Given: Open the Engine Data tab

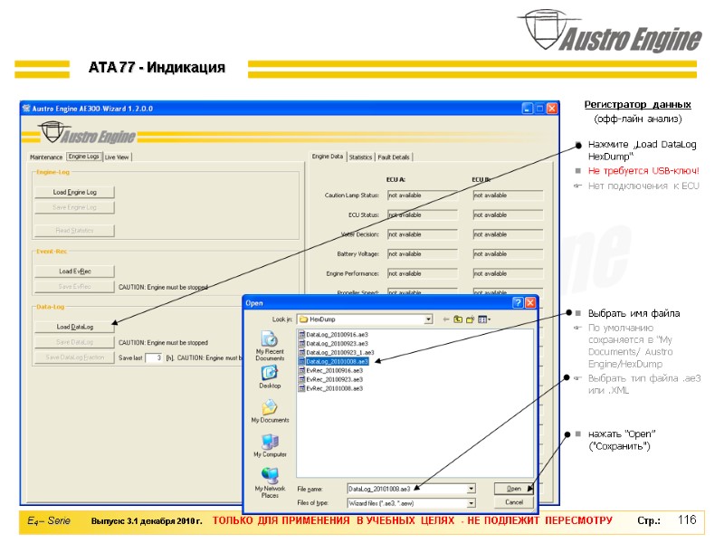Looking at the screenshot, I should tap(328, 157).
